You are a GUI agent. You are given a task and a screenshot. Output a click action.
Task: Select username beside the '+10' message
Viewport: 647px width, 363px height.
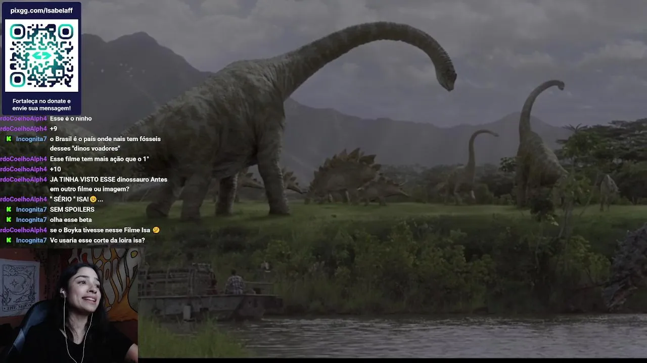coord(23,169)
